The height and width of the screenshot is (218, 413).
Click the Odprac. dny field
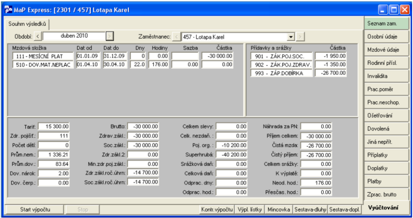[231, 183]
